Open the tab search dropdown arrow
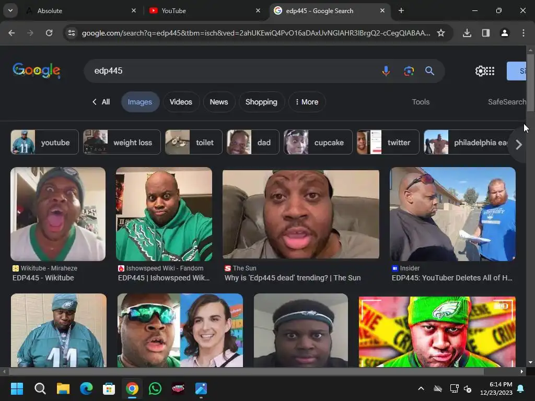The height and width of the screenshot is (401, 535). pos(10,10)
